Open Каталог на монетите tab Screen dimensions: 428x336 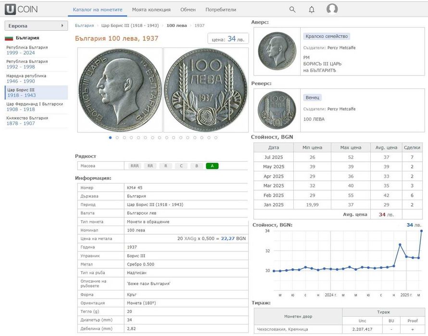(98, 10)
